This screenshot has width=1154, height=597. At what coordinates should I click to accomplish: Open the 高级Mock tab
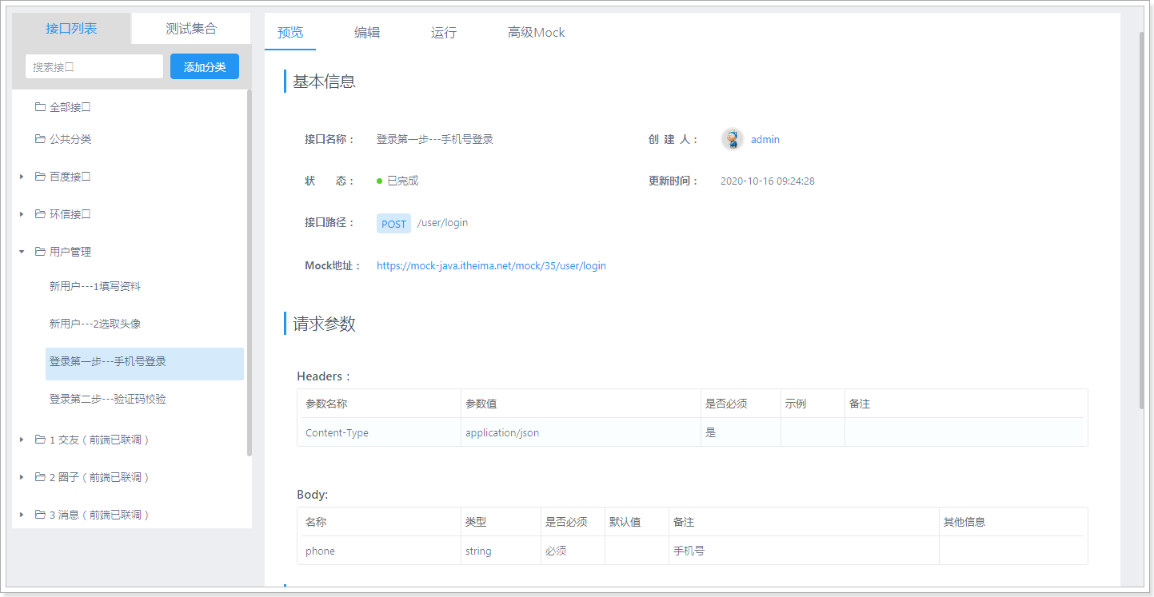(x=535, y=32)
